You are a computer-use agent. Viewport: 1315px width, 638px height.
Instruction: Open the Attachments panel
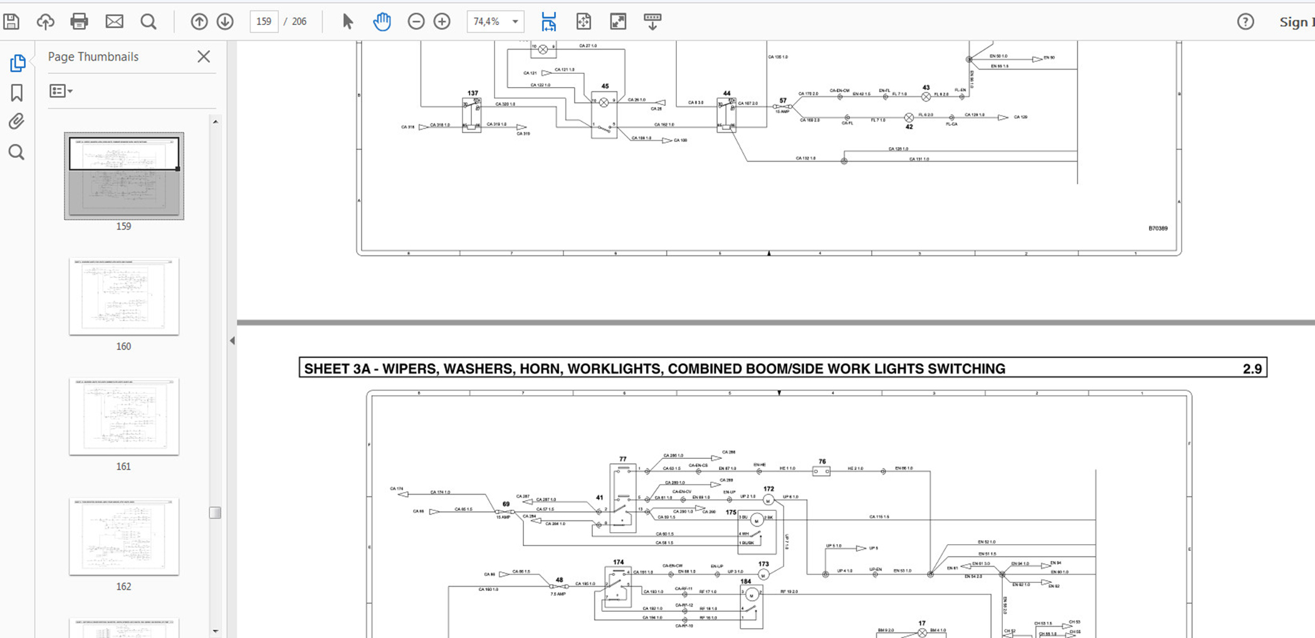point(17,121)
